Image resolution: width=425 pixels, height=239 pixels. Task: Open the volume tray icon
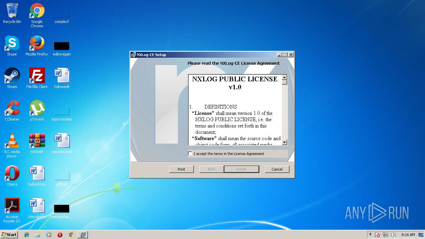[x=393, y=235]
